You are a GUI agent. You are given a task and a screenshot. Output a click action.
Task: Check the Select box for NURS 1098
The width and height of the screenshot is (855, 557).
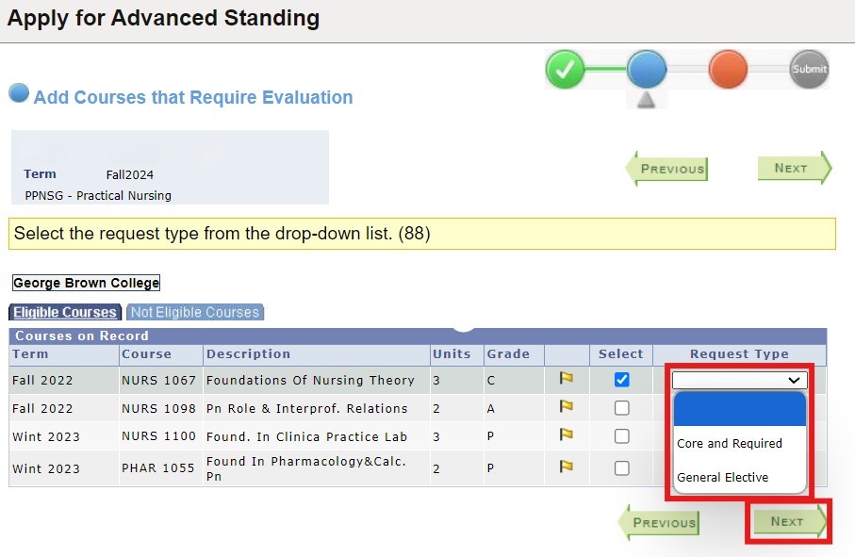click(x=620, y=405)
